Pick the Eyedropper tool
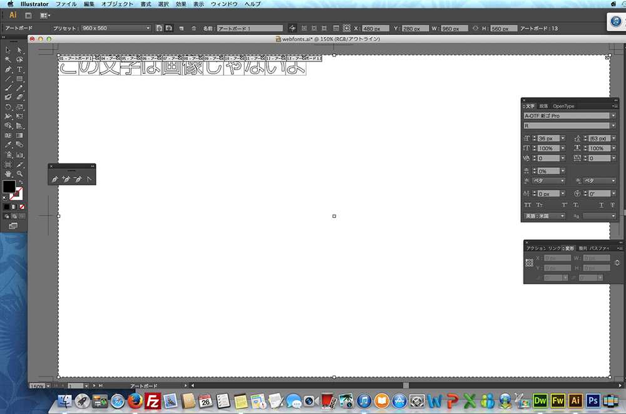626x414 pixels. (8, 145)
